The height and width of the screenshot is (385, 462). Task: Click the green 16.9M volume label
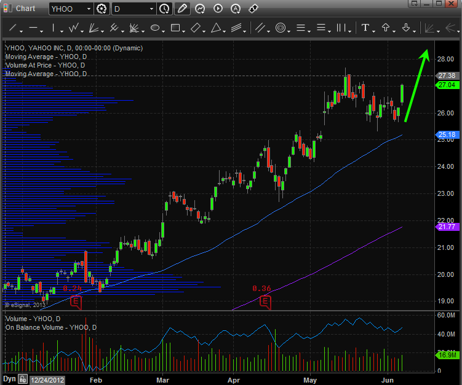tap(447, 355)
